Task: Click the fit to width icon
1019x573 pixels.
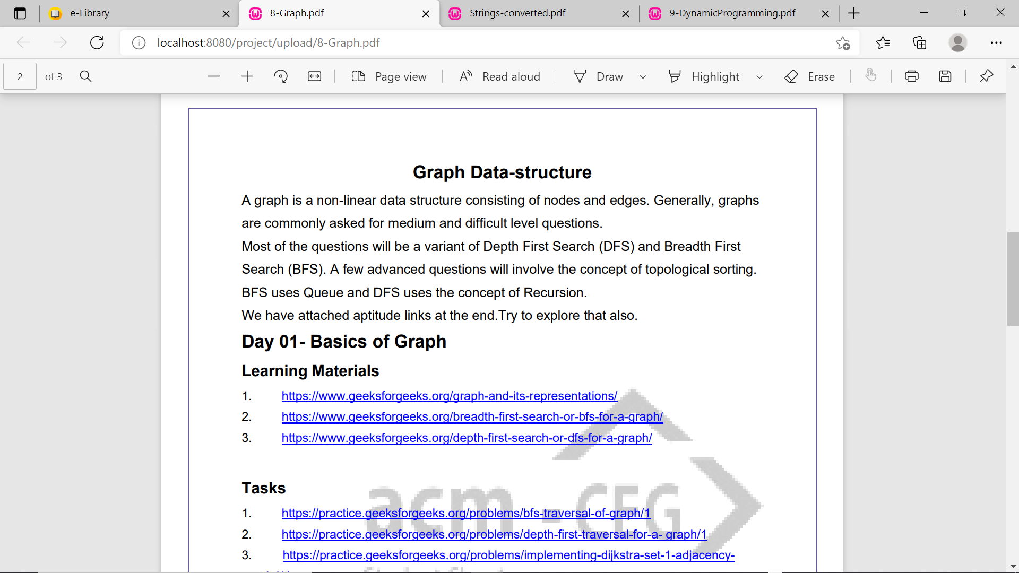Action: coord(314,76)
